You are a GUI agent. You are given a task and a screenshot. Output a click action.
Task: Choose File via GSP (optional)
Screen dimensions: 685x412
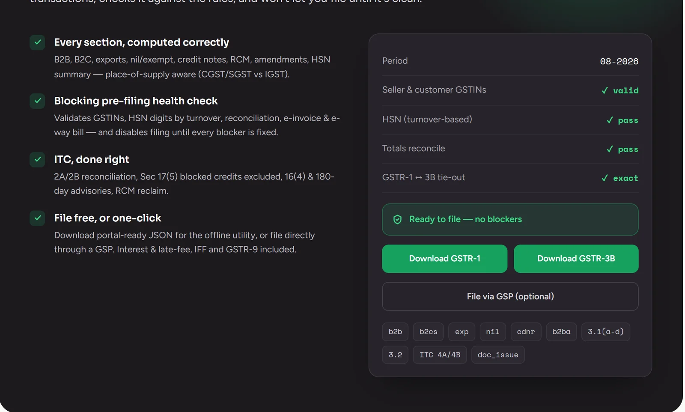[510, 296]
